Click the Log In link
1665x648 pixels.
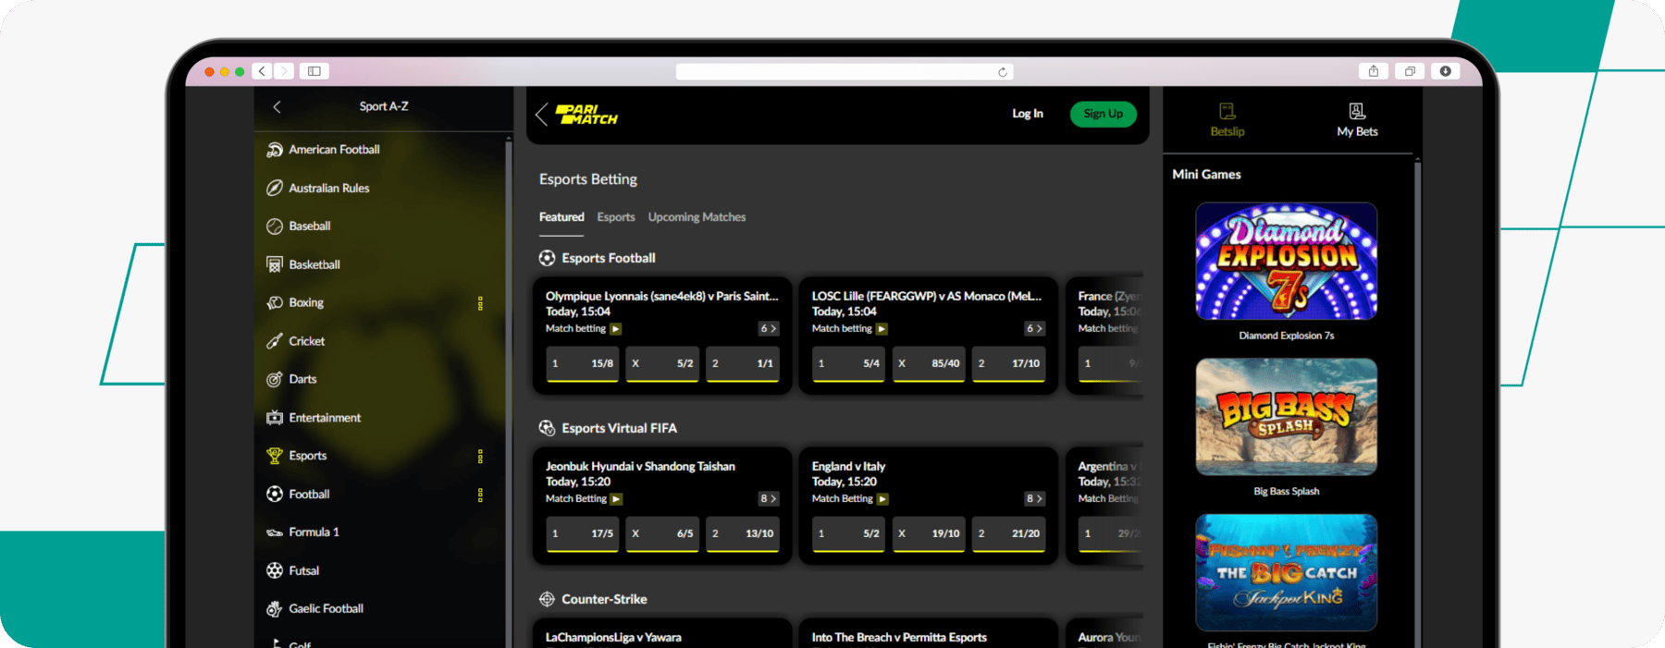click(1028, 114)
